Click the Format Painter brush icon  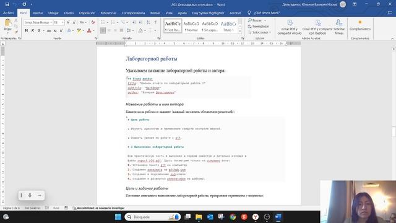coord(16,32)
